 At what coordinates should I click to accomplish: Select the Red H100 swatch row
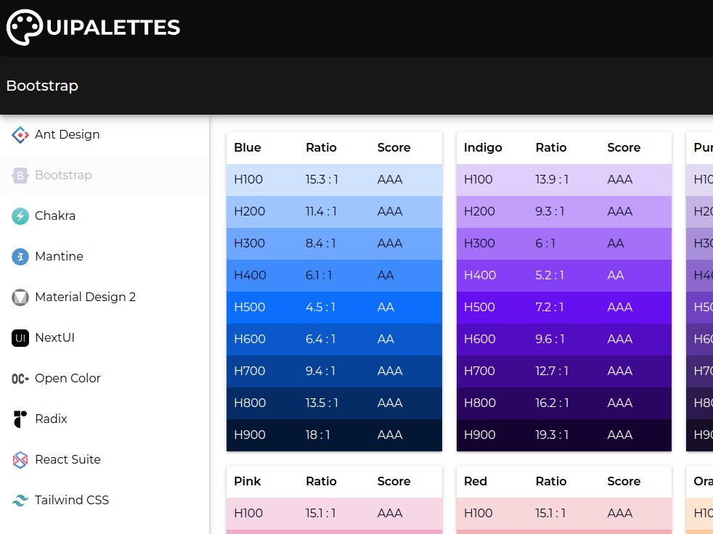point(564,514)
